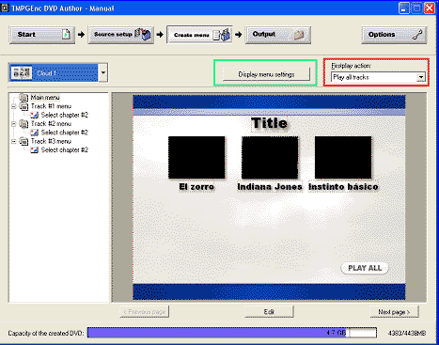The height and width of the screenshot is (345, 439).
Task: Open the Cloud 1 theme dropdown arrow
Action: pos(103,73)
